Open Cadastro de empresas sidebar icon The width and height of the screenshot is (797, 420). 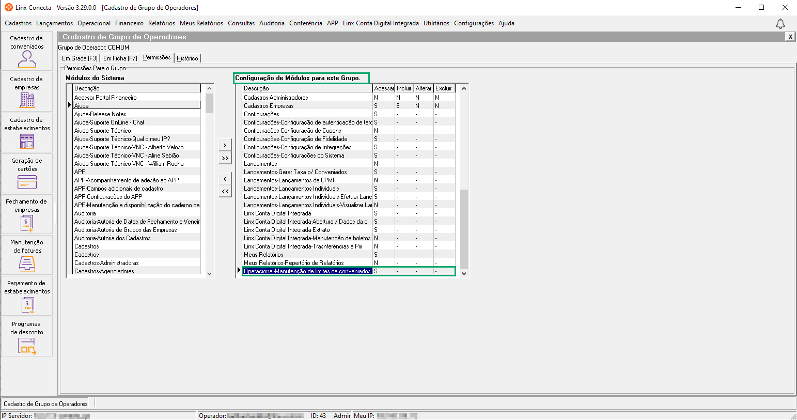(27, 100)
